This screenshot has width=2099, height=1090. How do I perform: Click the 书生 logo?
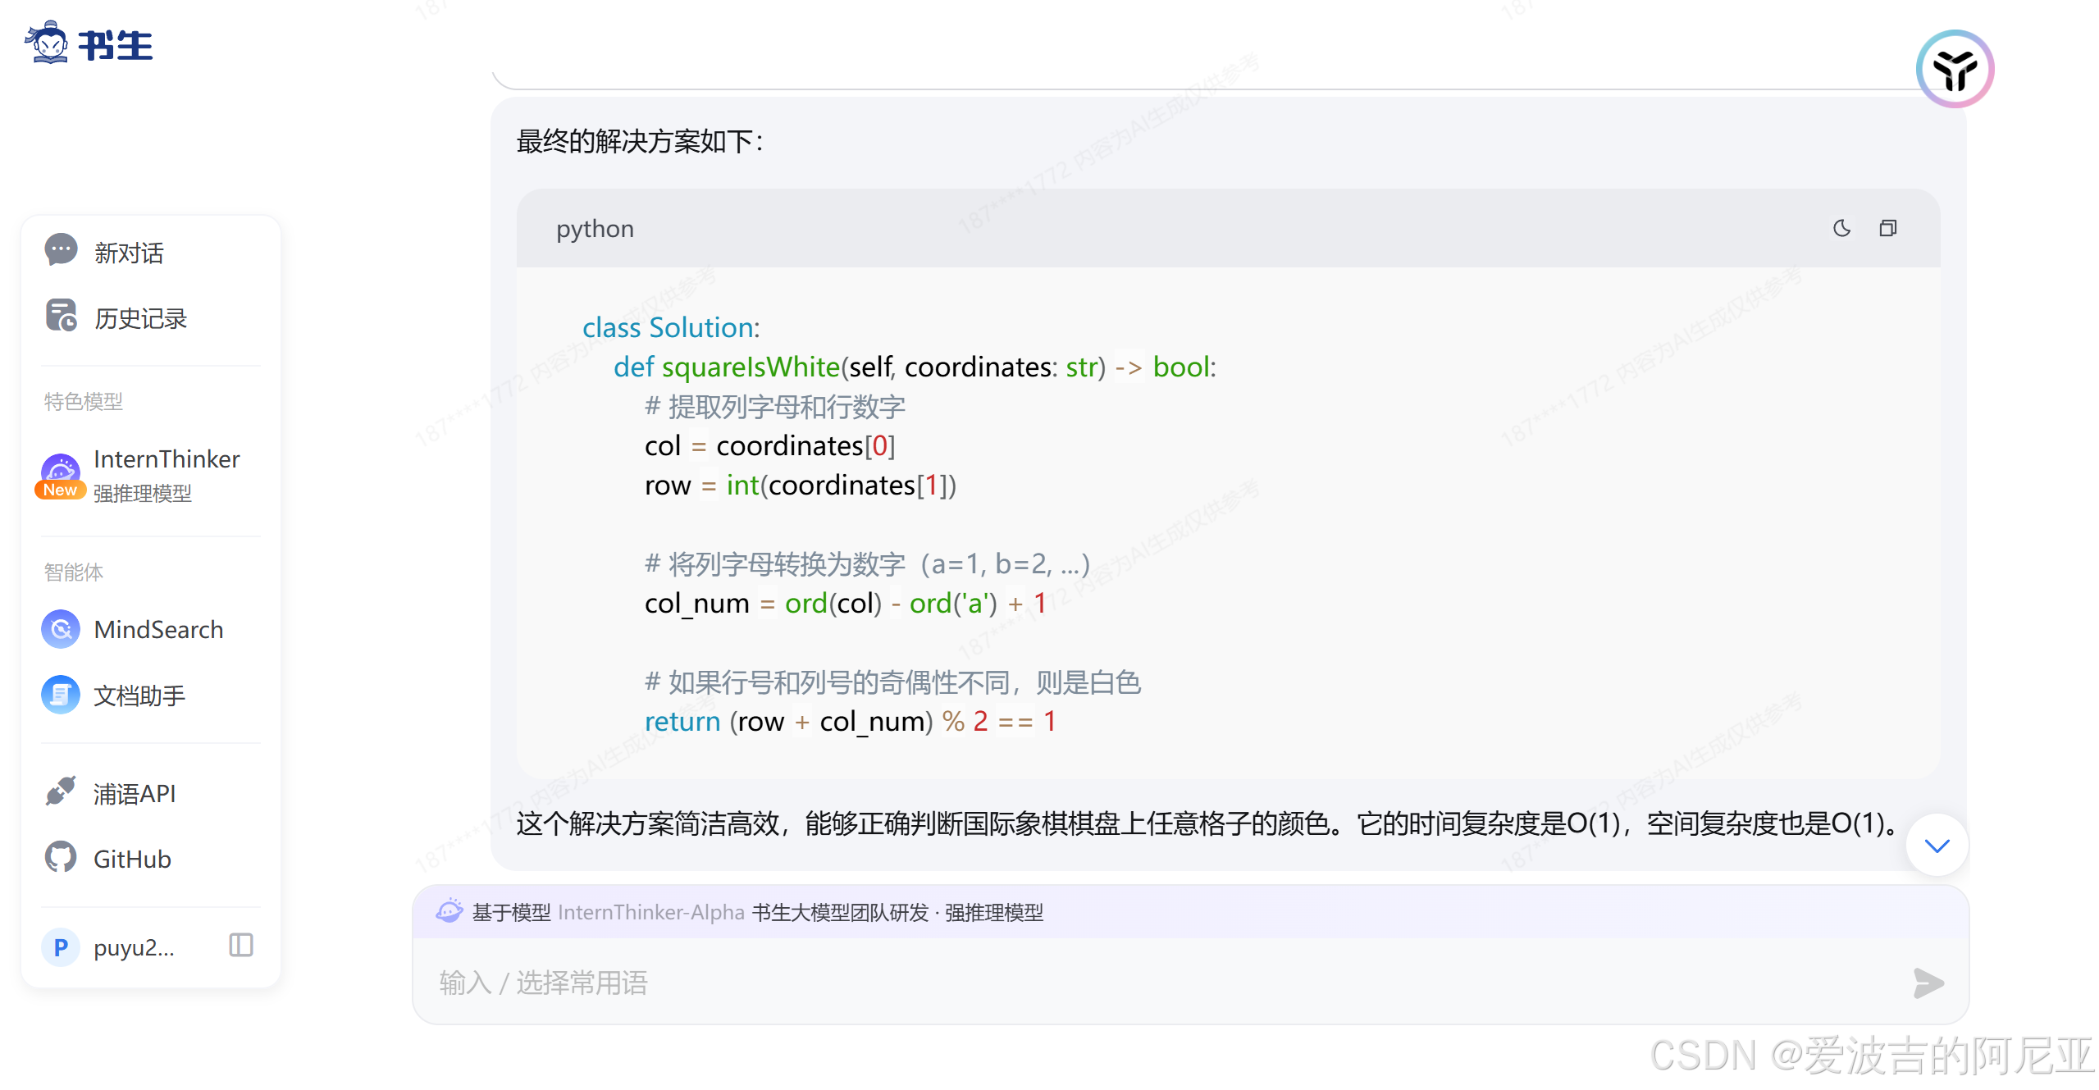pos(89,44)
